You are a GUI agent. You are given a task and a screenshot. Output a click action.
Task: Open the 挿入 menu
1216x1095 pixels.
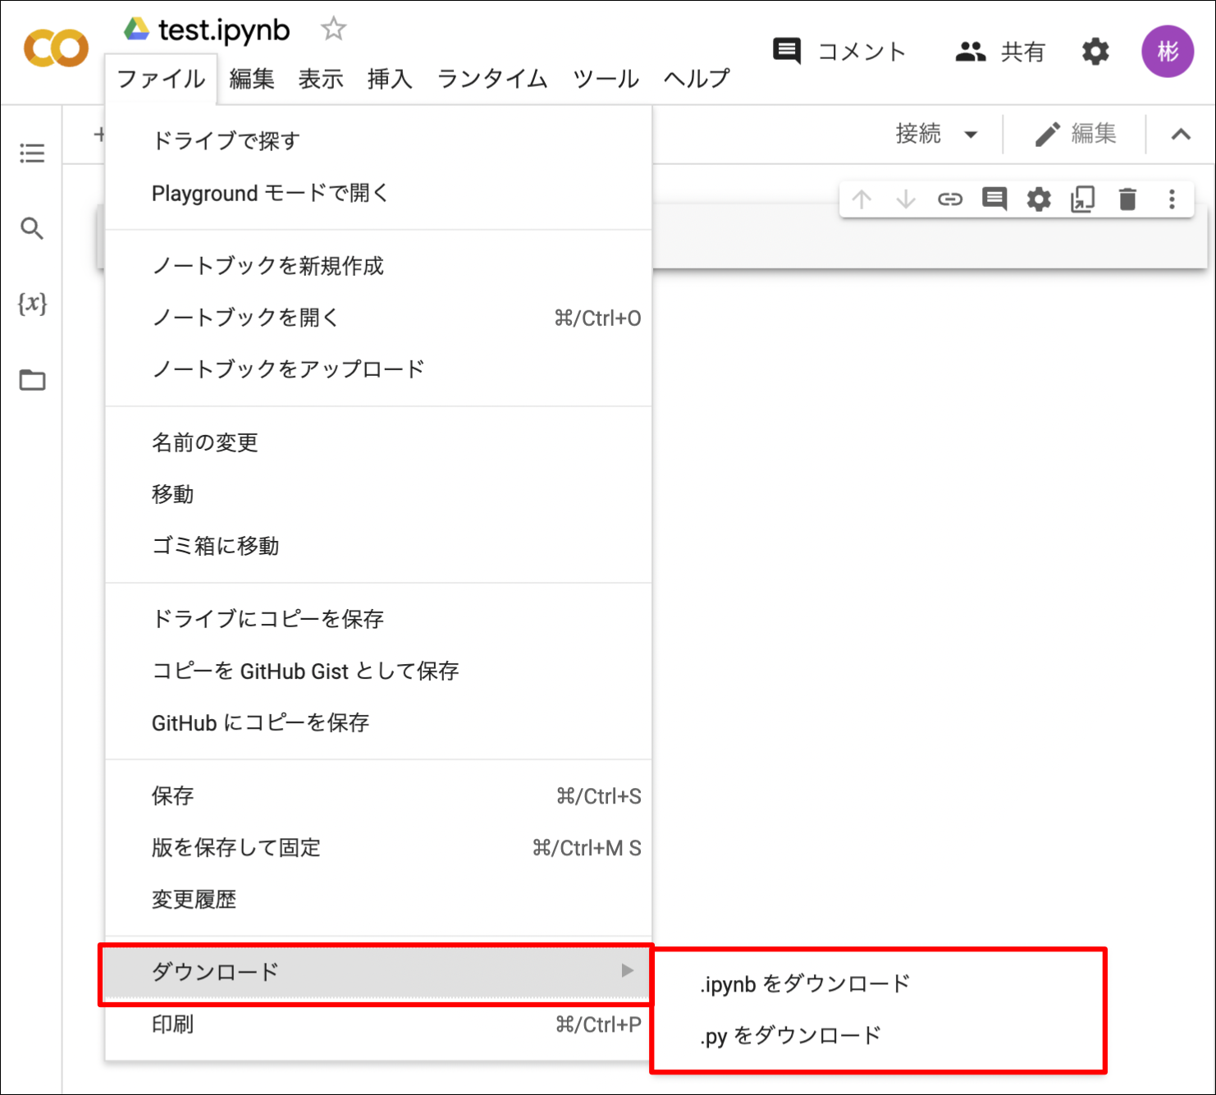[x=390, y=80]
